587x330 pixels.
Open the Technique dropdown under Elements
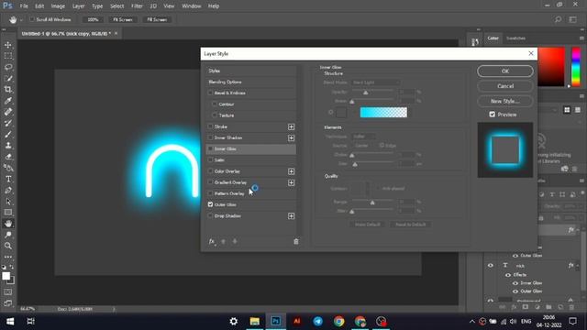[364, 137]
